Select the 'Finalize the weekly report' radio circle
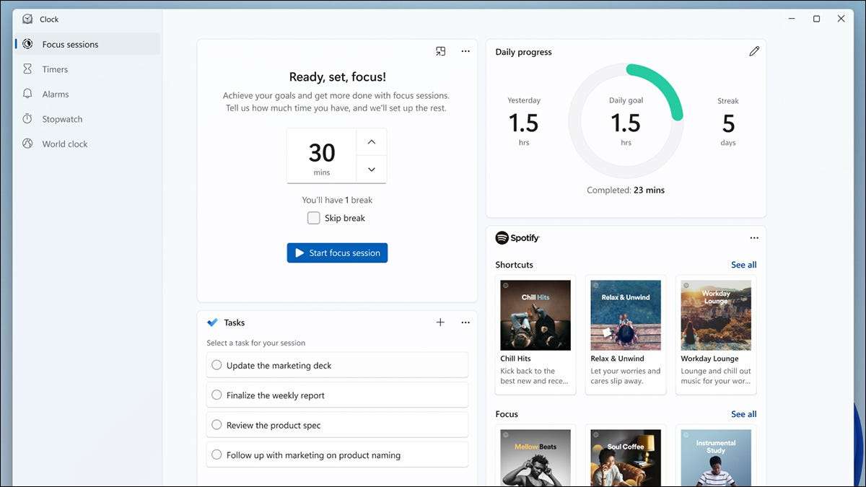 tap(216, 395)
